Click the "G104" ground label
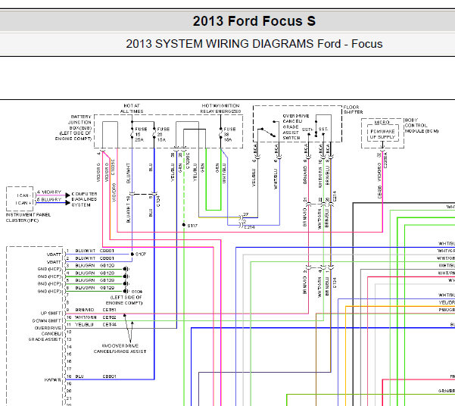The height and width of the screenshot is (406, 455). pyautogui.click(x=137, y=292)
